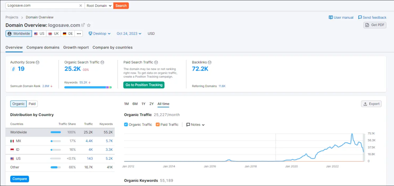Click the Desktop monitor icon in the device selector

(x=91, y=33)
